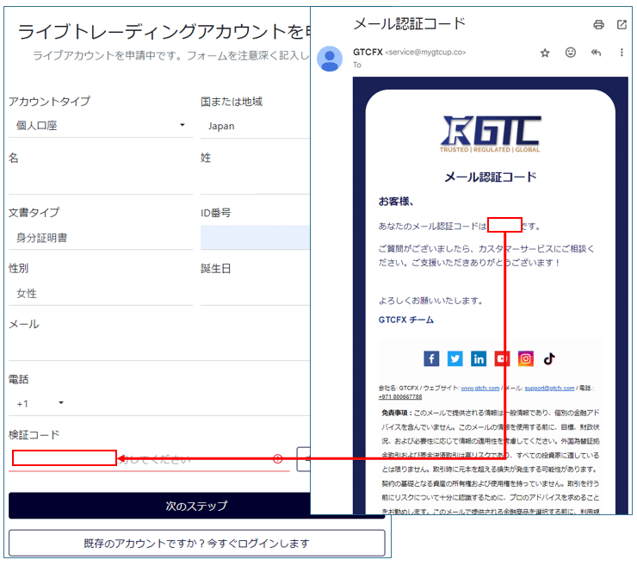The width and height of the screenshot is (637, 566).
Task: Open the TikTok icon in the email footer
Action: click(x=549, y=358)
